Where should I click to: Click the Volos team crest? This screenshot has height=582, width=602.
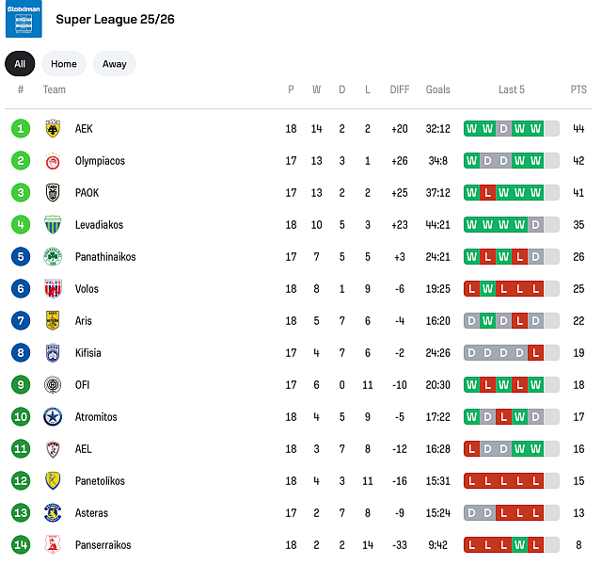[x=53, y=289]
